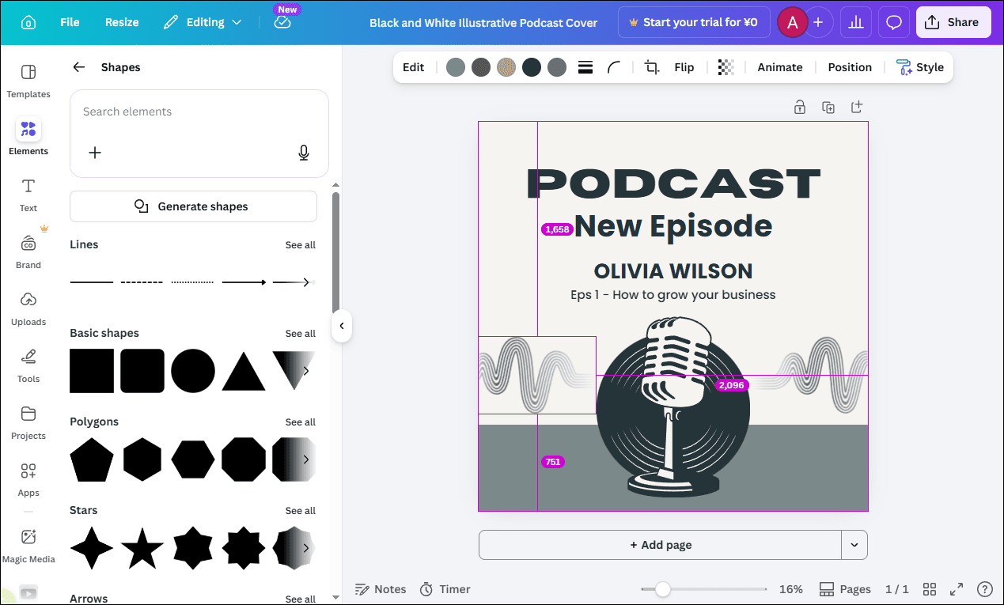
Task: Toggle the lock on the selected element
Action: tap(799, 106)
